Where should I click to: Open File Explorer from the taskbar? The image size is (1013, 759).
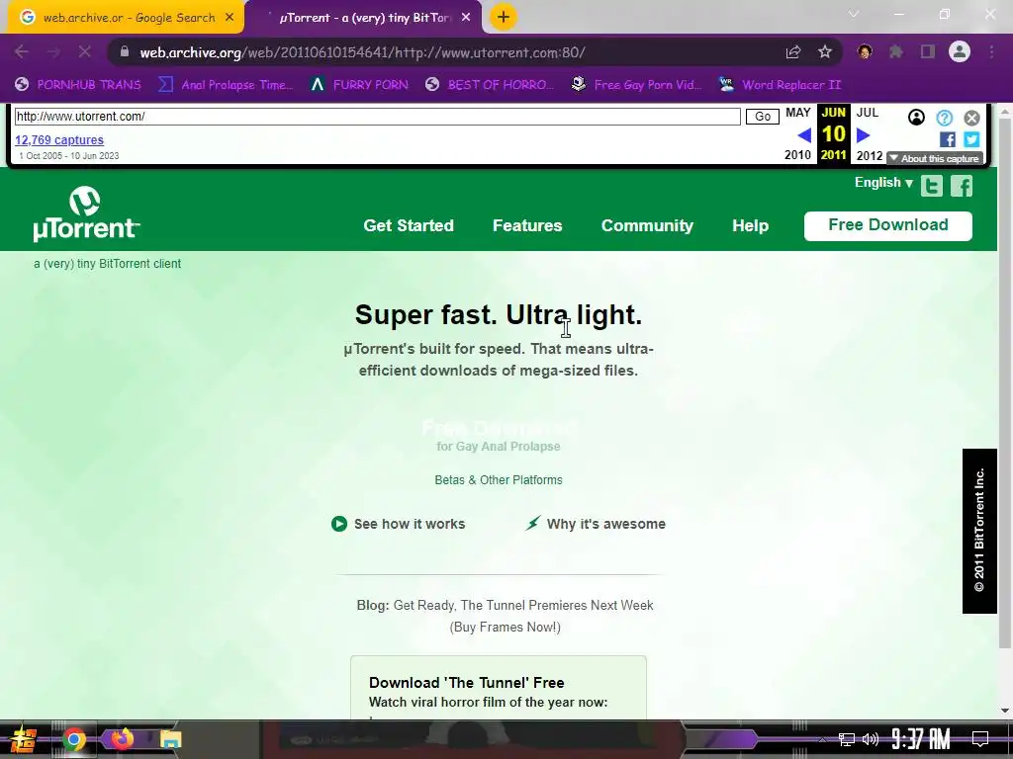(x=170, y=739)
